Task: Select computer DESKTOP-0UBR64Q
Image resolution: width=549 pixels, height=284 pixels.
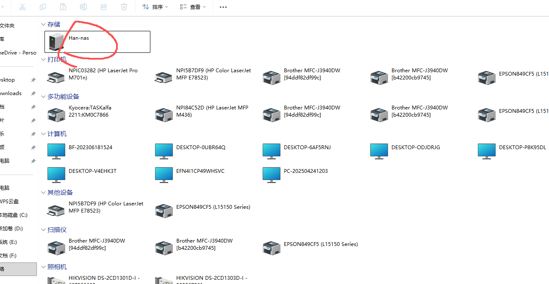Action: [205, 151]
